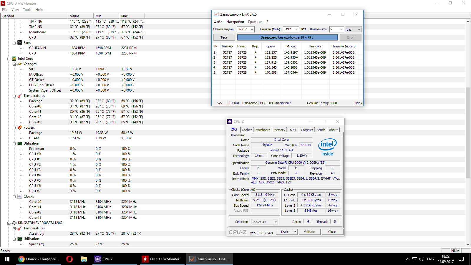The width and height of the screenshot is (471, 265).
Task: Collapse the Fans node
Action: (x=14, y=43)
